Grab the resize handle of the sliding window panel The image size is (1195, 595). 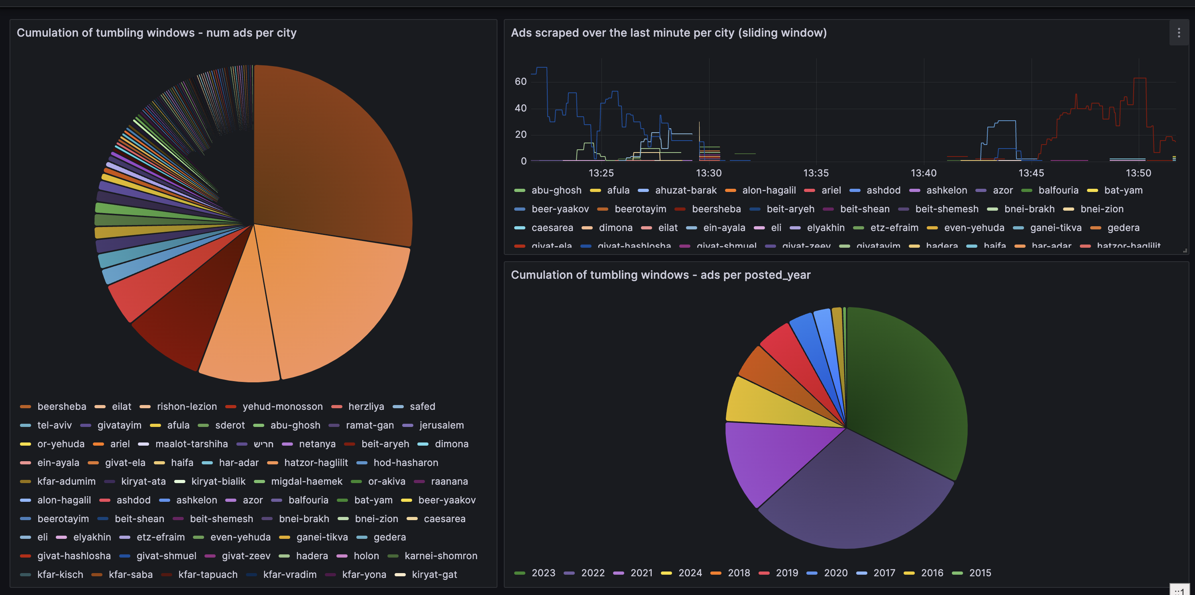1184,250
